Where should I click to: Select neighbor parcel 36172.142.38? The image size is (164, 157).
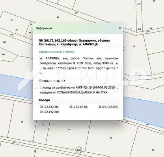(x=49, y=107)
